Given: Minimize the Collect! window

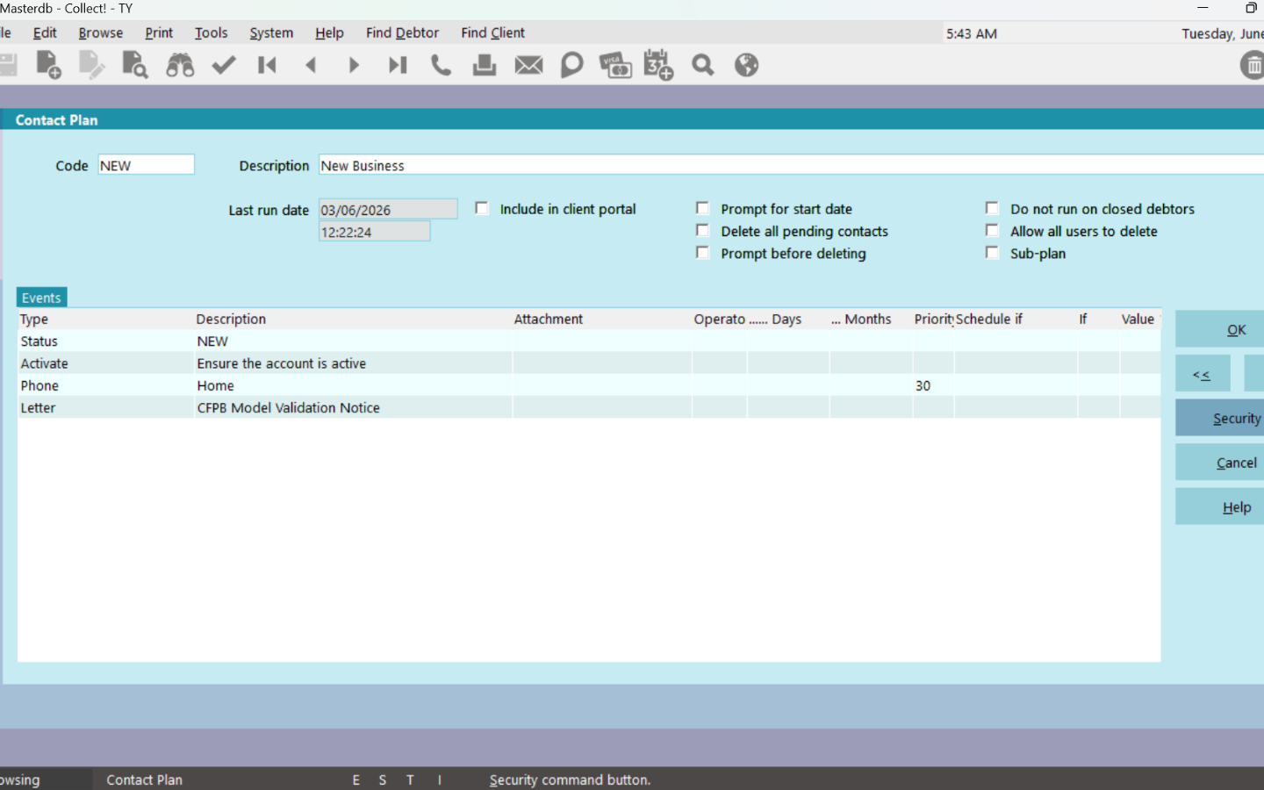Looking at the screenshot, I should pyautogui.click(x=1203, y=8).
